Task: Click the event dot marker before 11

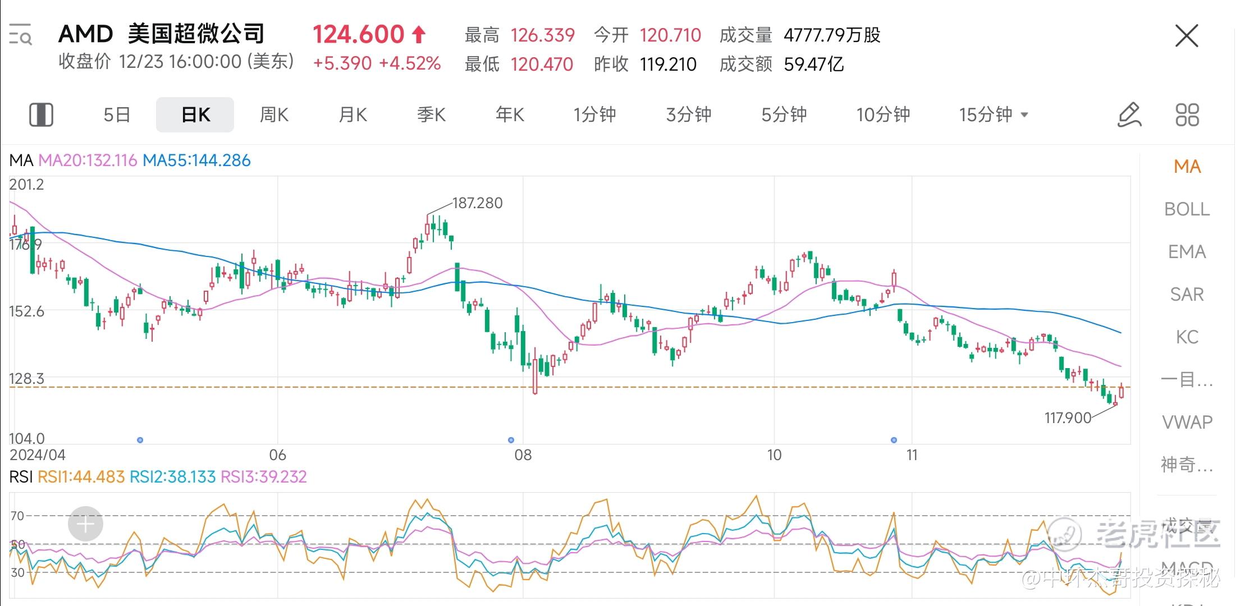Action: click(894, 440)
